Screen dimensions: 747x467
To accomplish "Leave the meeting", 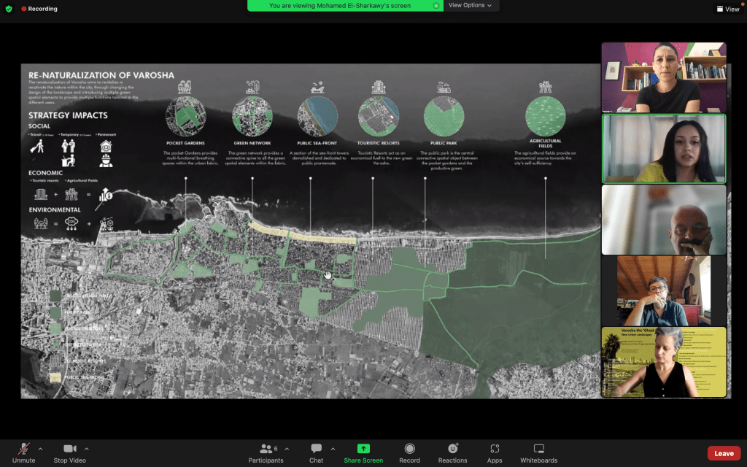I will (x=724, y=453).
